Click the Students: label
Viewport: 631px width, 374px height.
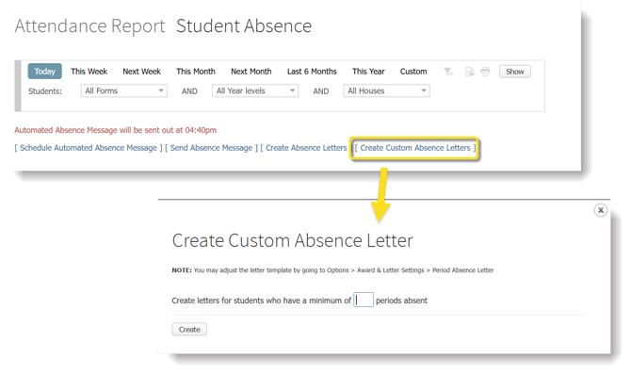(45, 91)
